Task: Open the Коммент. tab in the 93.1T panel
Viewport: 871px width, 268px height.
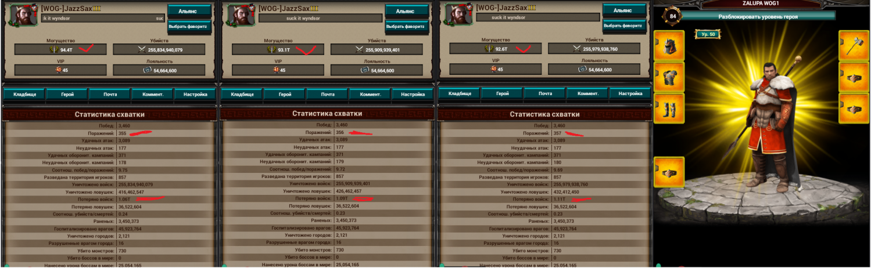Action: (370, 94)
